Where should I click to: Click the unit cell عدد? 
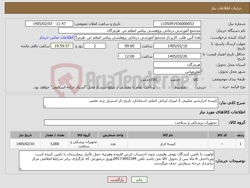point(113,144)
